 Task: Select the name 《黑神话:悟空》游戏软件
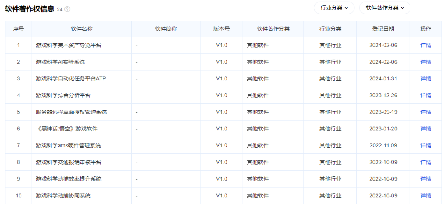tap(67, 128)
